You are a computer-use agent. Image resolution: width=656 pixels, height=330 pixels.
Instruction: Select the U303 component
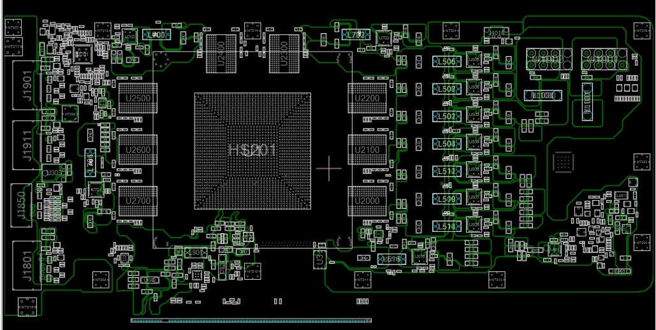(x=54, y=173)
